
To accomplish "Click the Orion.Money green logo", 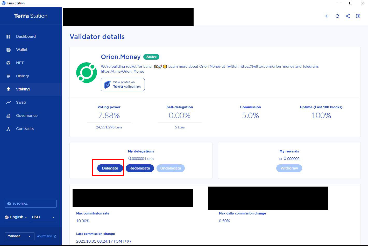I will 87,73.
